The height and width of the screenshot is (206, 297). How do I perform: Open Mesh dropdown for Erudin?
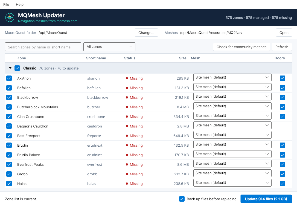pyautogui.click(x=232, y=144)
